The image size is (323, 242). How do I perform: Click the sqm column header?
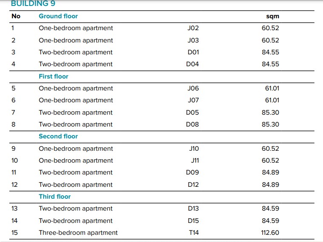click(272, 16)
